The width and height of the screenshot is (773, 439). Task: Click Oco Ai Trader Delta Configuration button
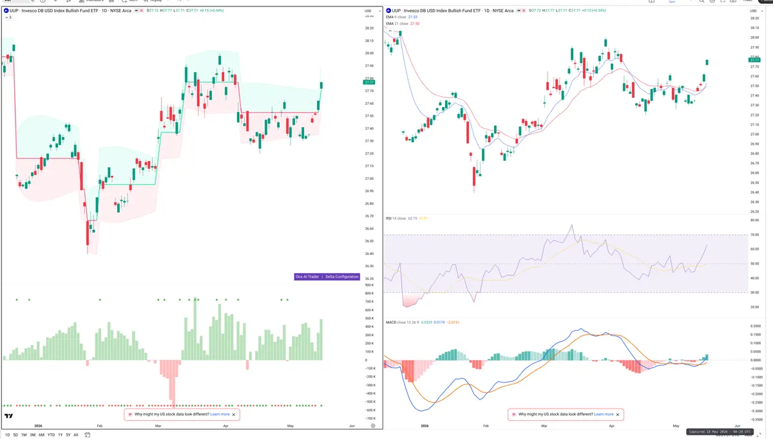[x=327, y=276]
